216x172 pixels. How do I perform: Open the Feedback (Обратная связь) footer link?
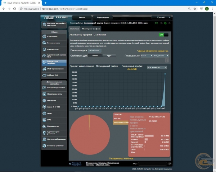[x=103, y=165]
